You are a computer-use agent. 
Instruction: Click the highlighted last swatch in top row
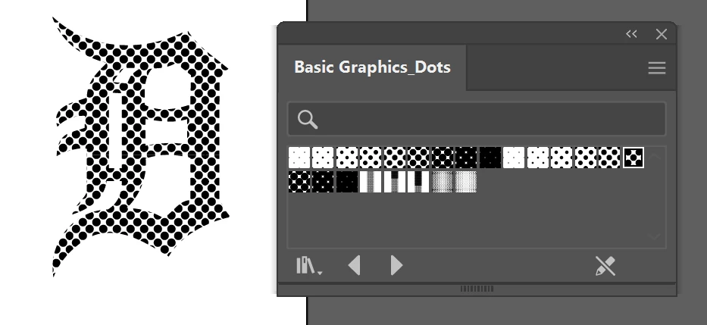[633, 158]
